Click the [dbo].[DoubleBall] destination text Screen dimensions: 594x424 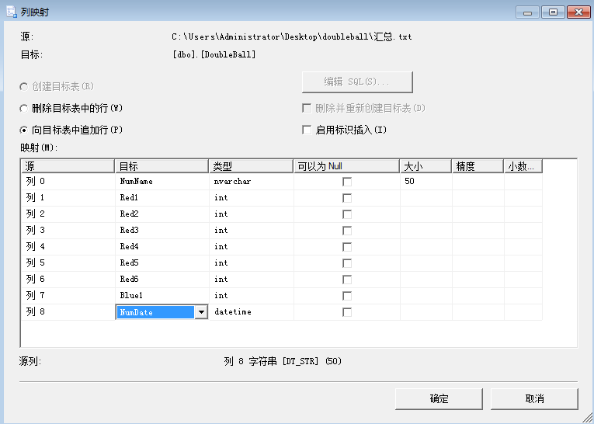pyautogui.click(x=214, y=54)
